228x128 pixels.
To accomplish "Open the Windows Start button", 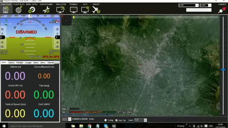I will pyautogui.click(x=4, y=126).
